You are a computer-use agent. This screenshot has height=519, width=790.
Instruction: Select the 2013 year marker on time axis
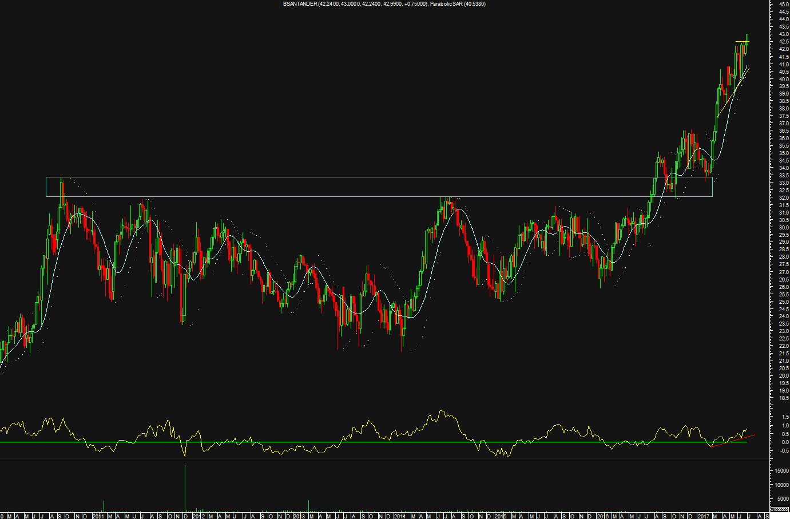(299, 516)
